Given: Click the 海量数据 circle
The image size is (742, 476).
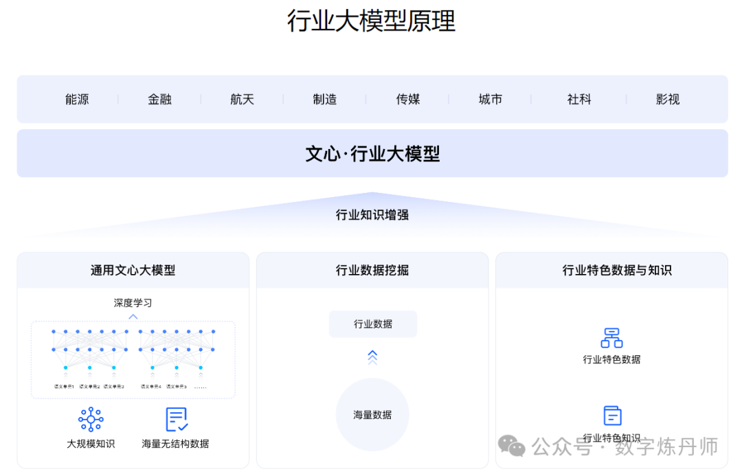Looking at the screenshot, I should (372, 414).
